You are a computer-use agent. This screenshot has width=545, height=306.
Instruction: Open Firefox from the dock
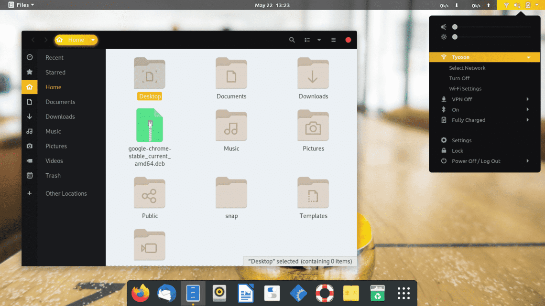click(140, 293)
